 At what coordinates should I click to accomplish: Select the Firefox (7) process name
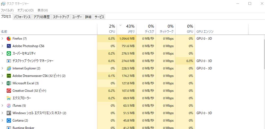click(20, 39)
